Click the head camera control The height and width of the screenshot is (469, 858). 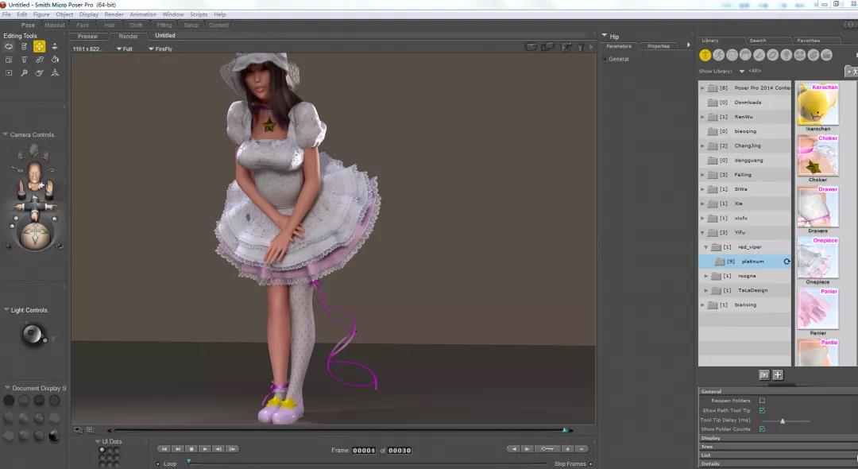pyautogui.click(x=34, y=173)
